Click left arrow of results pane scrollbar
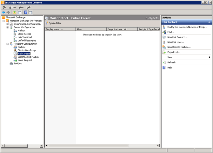Viewport: 213px width, 153px height. 46,145
